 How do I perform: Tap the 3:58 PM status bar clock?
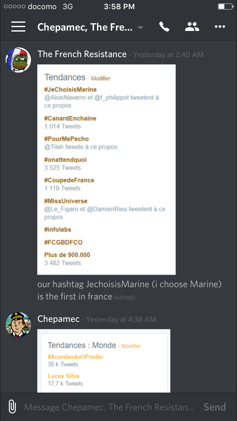click(119, 7)
